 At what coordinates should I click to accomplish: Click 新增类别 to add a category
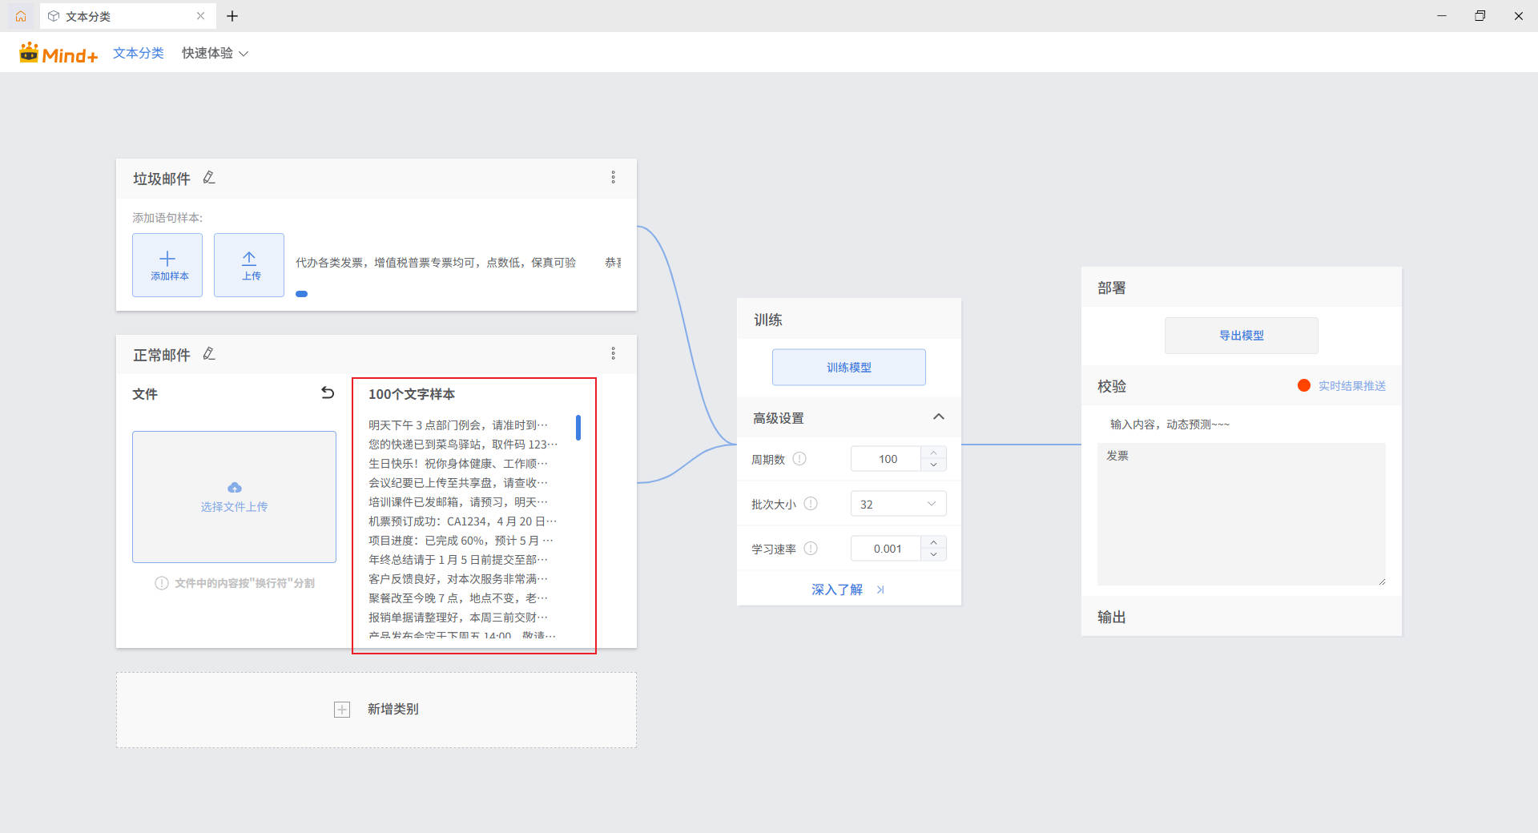pos(376,710)
